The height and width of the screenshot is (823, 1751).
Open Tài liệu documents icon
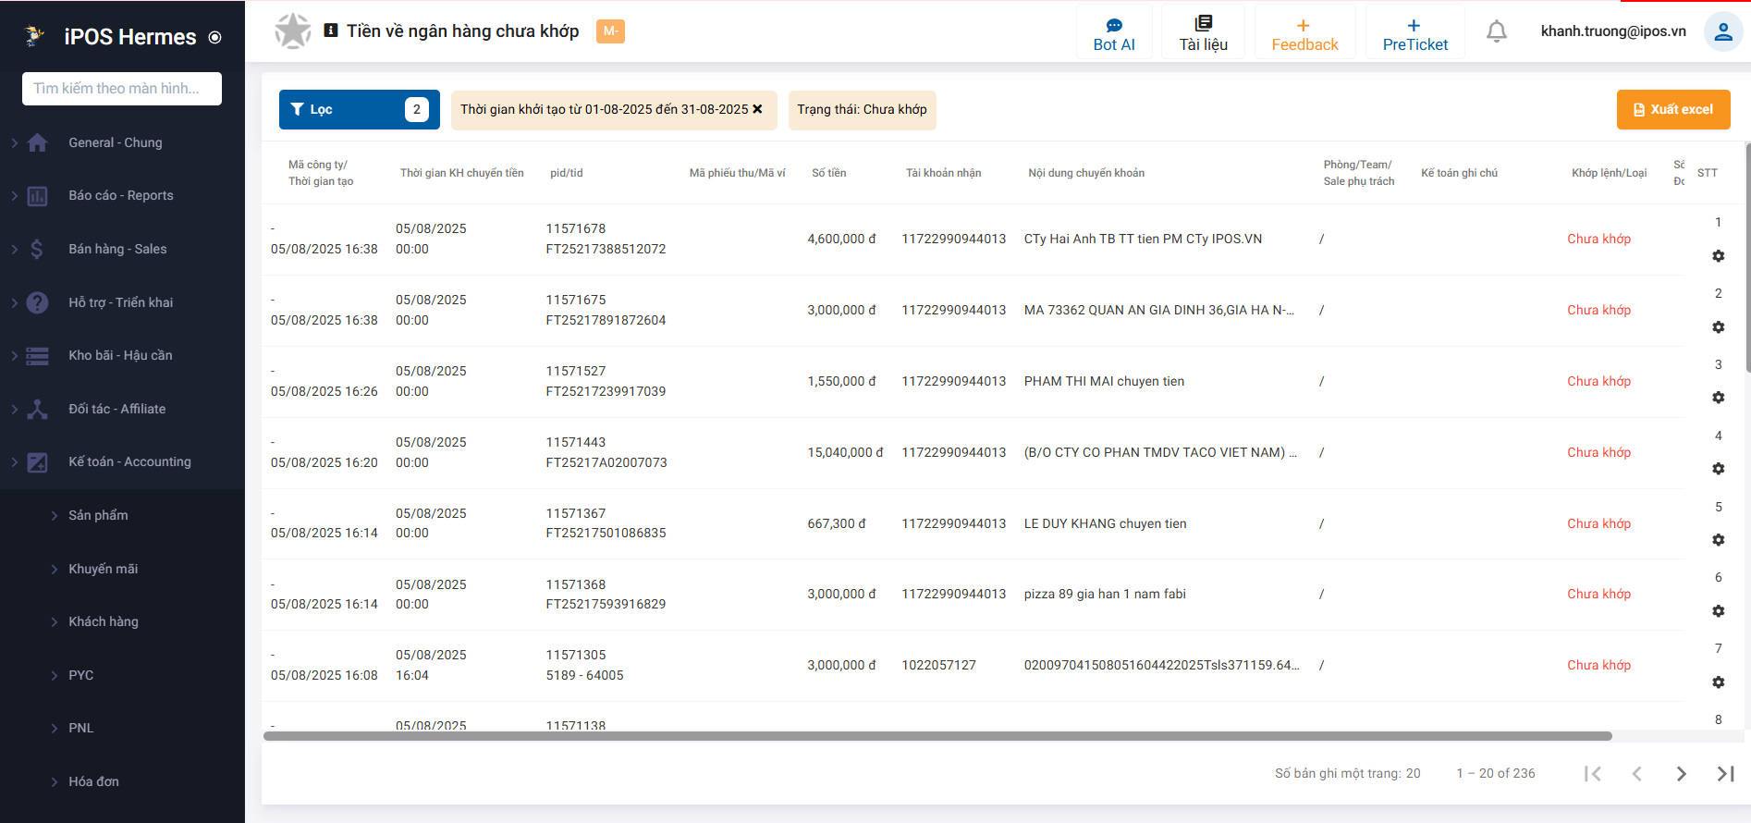[x=1203, y=24]
